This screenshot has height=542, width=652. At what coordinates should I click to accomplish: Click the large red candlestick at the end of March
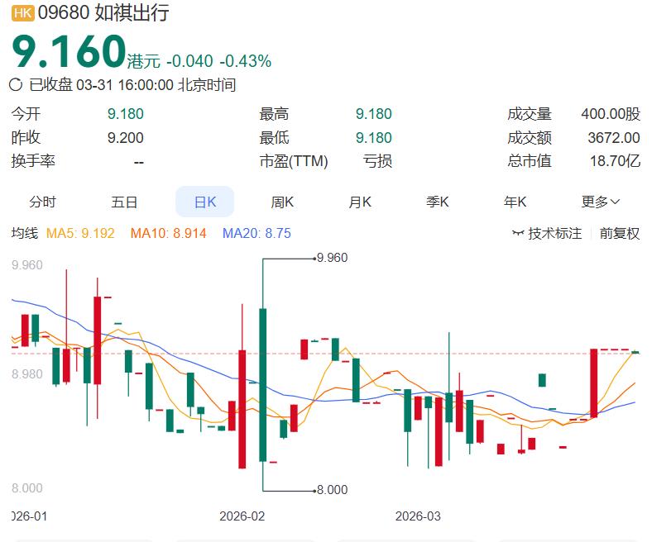pos(594,383)
